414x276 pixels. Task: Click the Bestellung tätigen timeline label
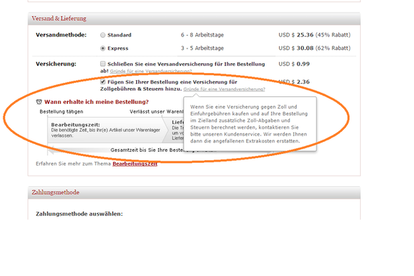61,112
